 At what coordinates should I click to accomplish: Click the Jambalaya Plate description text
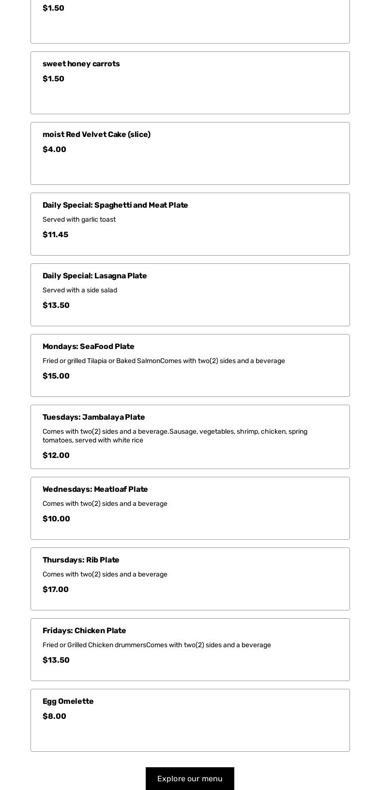pyautogui.click(x=175, y=436)
